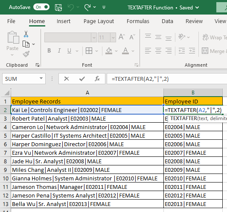Viewport: 227px width, 212px height.
Task: Open the Borders dropdown arrow
Action: click(96, 51)
